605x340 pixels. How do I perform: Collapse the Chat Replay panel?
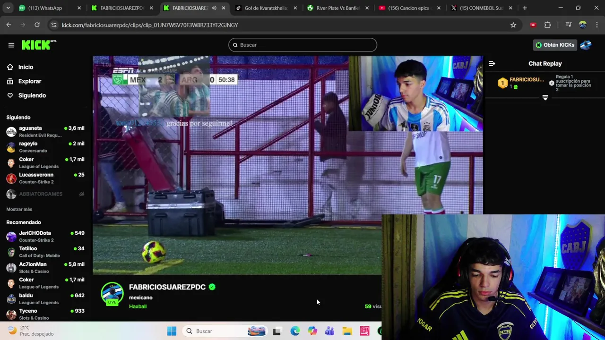point(492,63)
